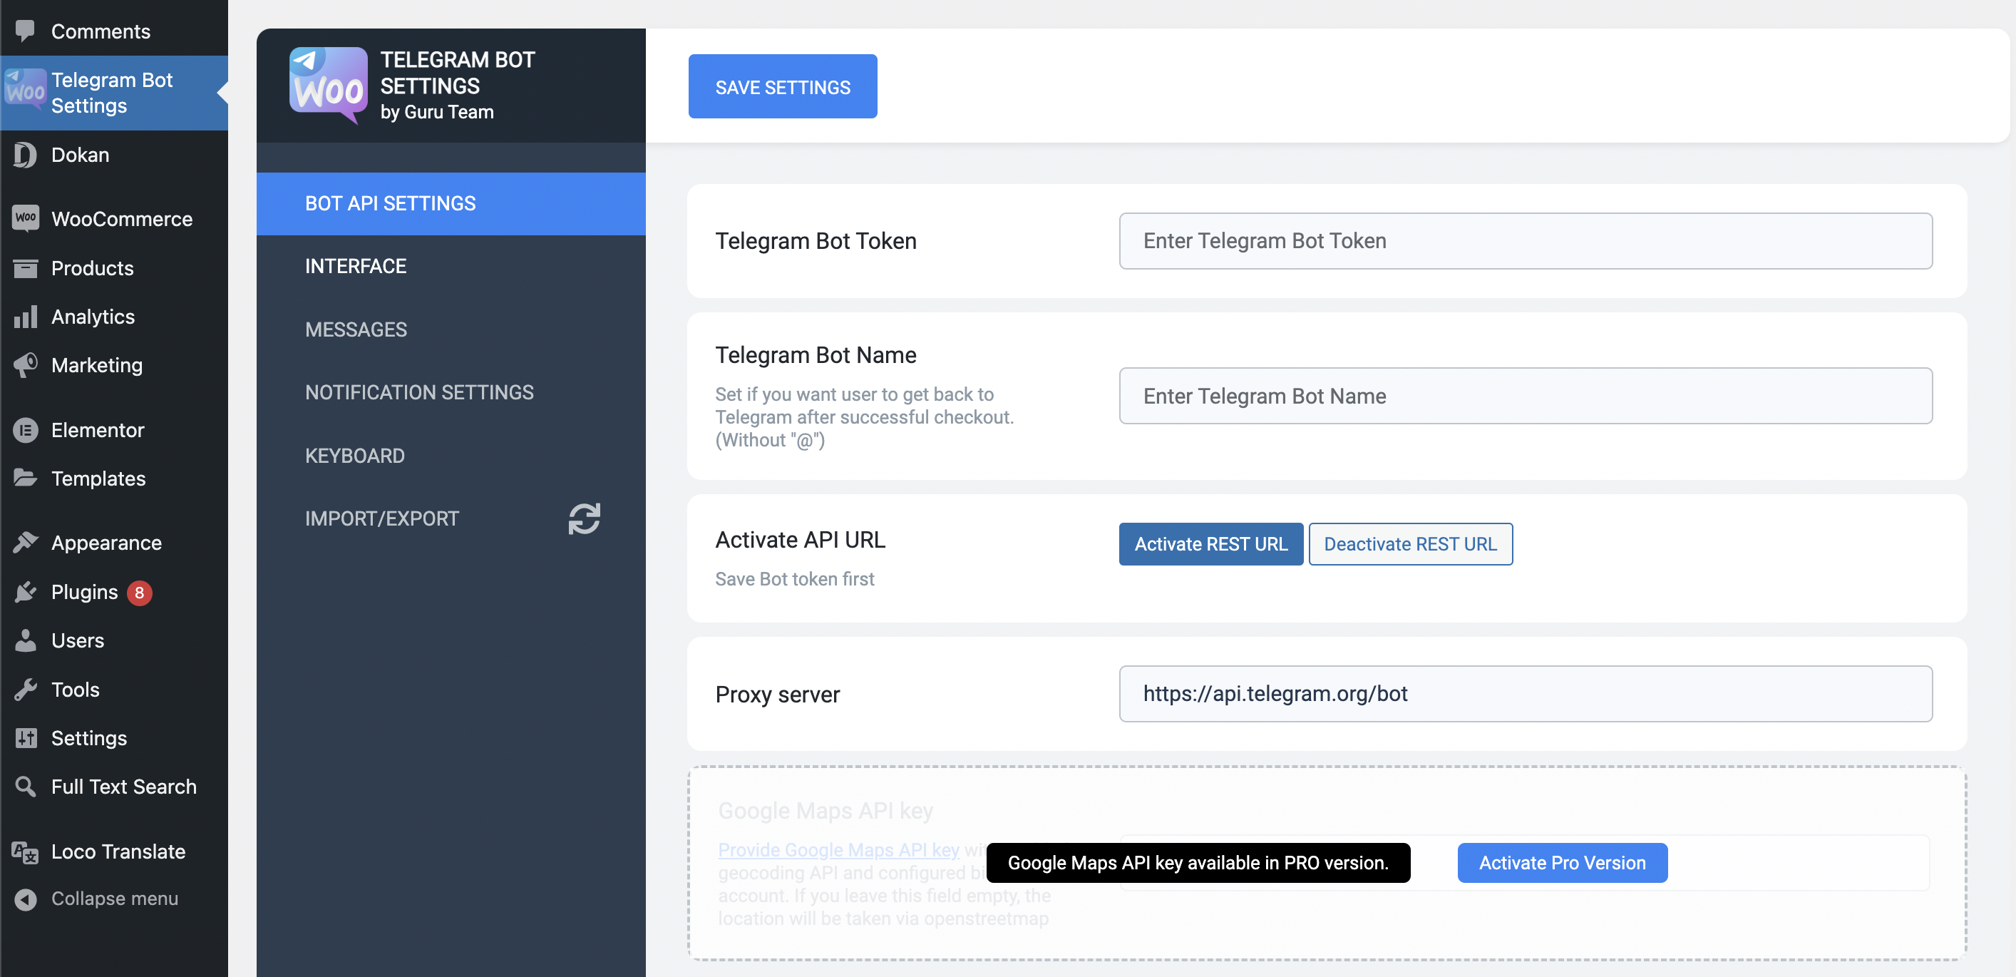Click the WooCommerce woo icon
Image resolution: width=2016 pixels, height=977 pixels.
point(25,218)
